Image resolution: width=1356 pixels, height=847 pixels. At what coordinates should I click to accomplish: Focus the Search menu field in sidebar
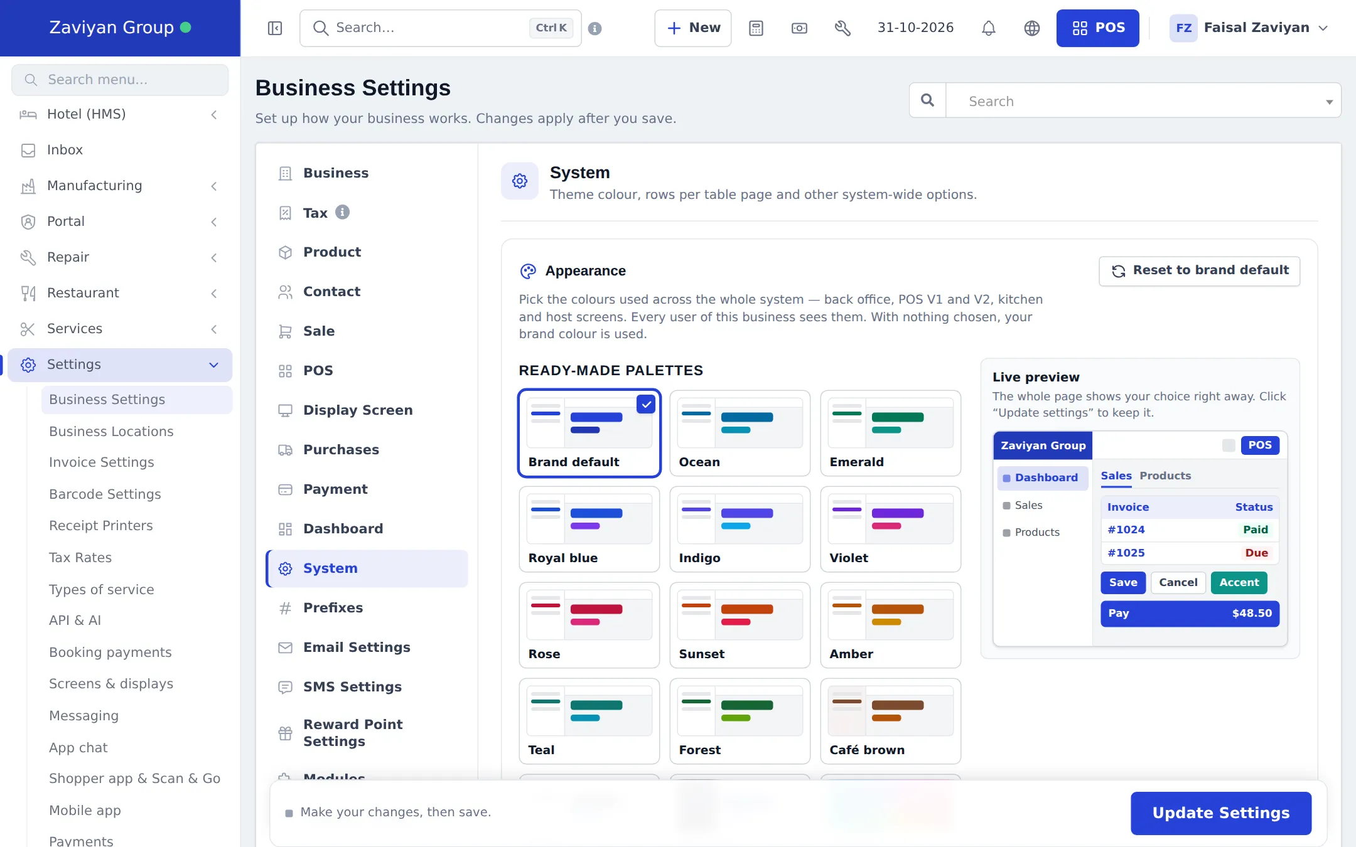pos(120,80)
